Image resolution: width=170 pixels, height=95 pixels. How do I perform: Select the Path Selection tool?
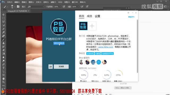tap(3, 72)
